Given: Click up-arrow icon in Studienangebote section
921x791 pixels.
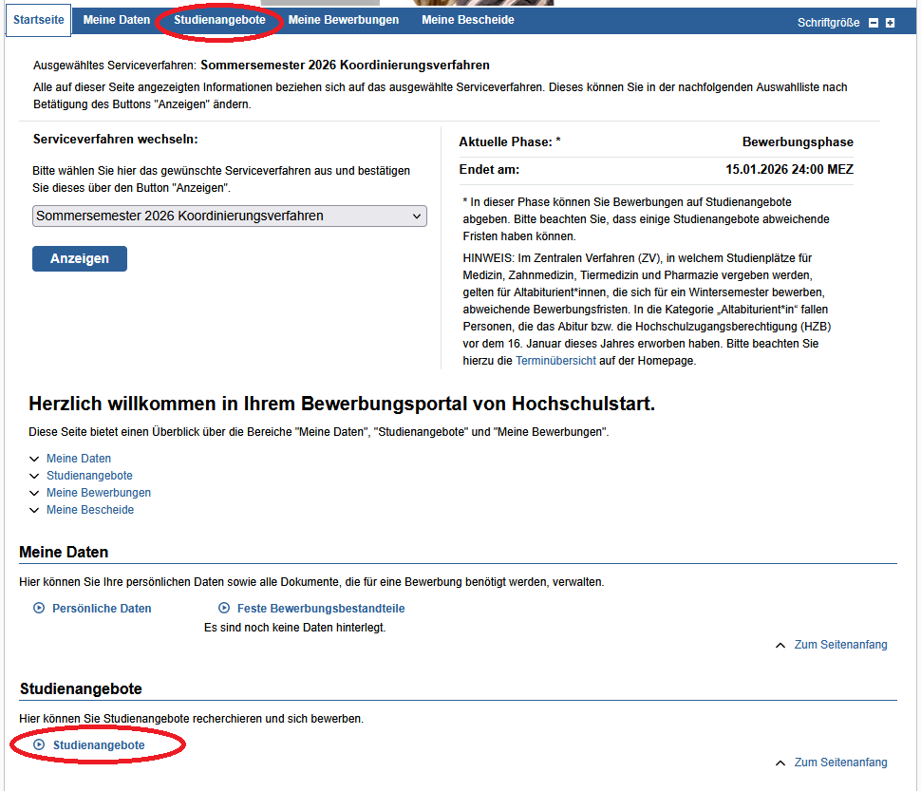Looking at the screenshot, I should [780, 763].
